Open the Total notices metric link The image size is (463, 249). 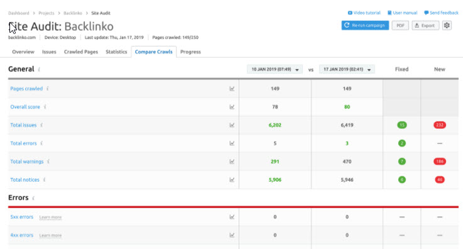click(25, 180)
